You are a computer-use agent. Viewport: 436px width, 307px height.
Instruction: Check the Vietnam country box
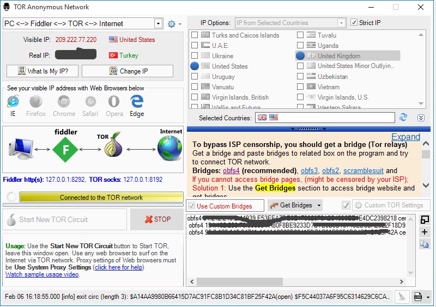point(300,87)
